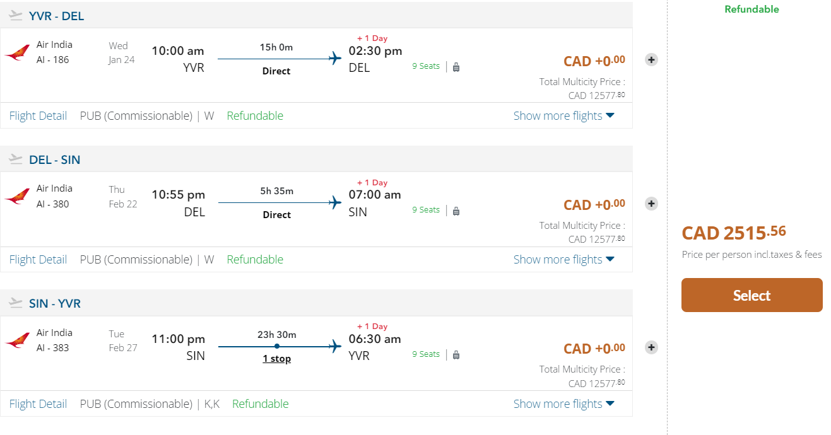
Task: Click the 1 stop link on SIN - YVR flight
Action: pyautogui.click(x=276, y=359)
